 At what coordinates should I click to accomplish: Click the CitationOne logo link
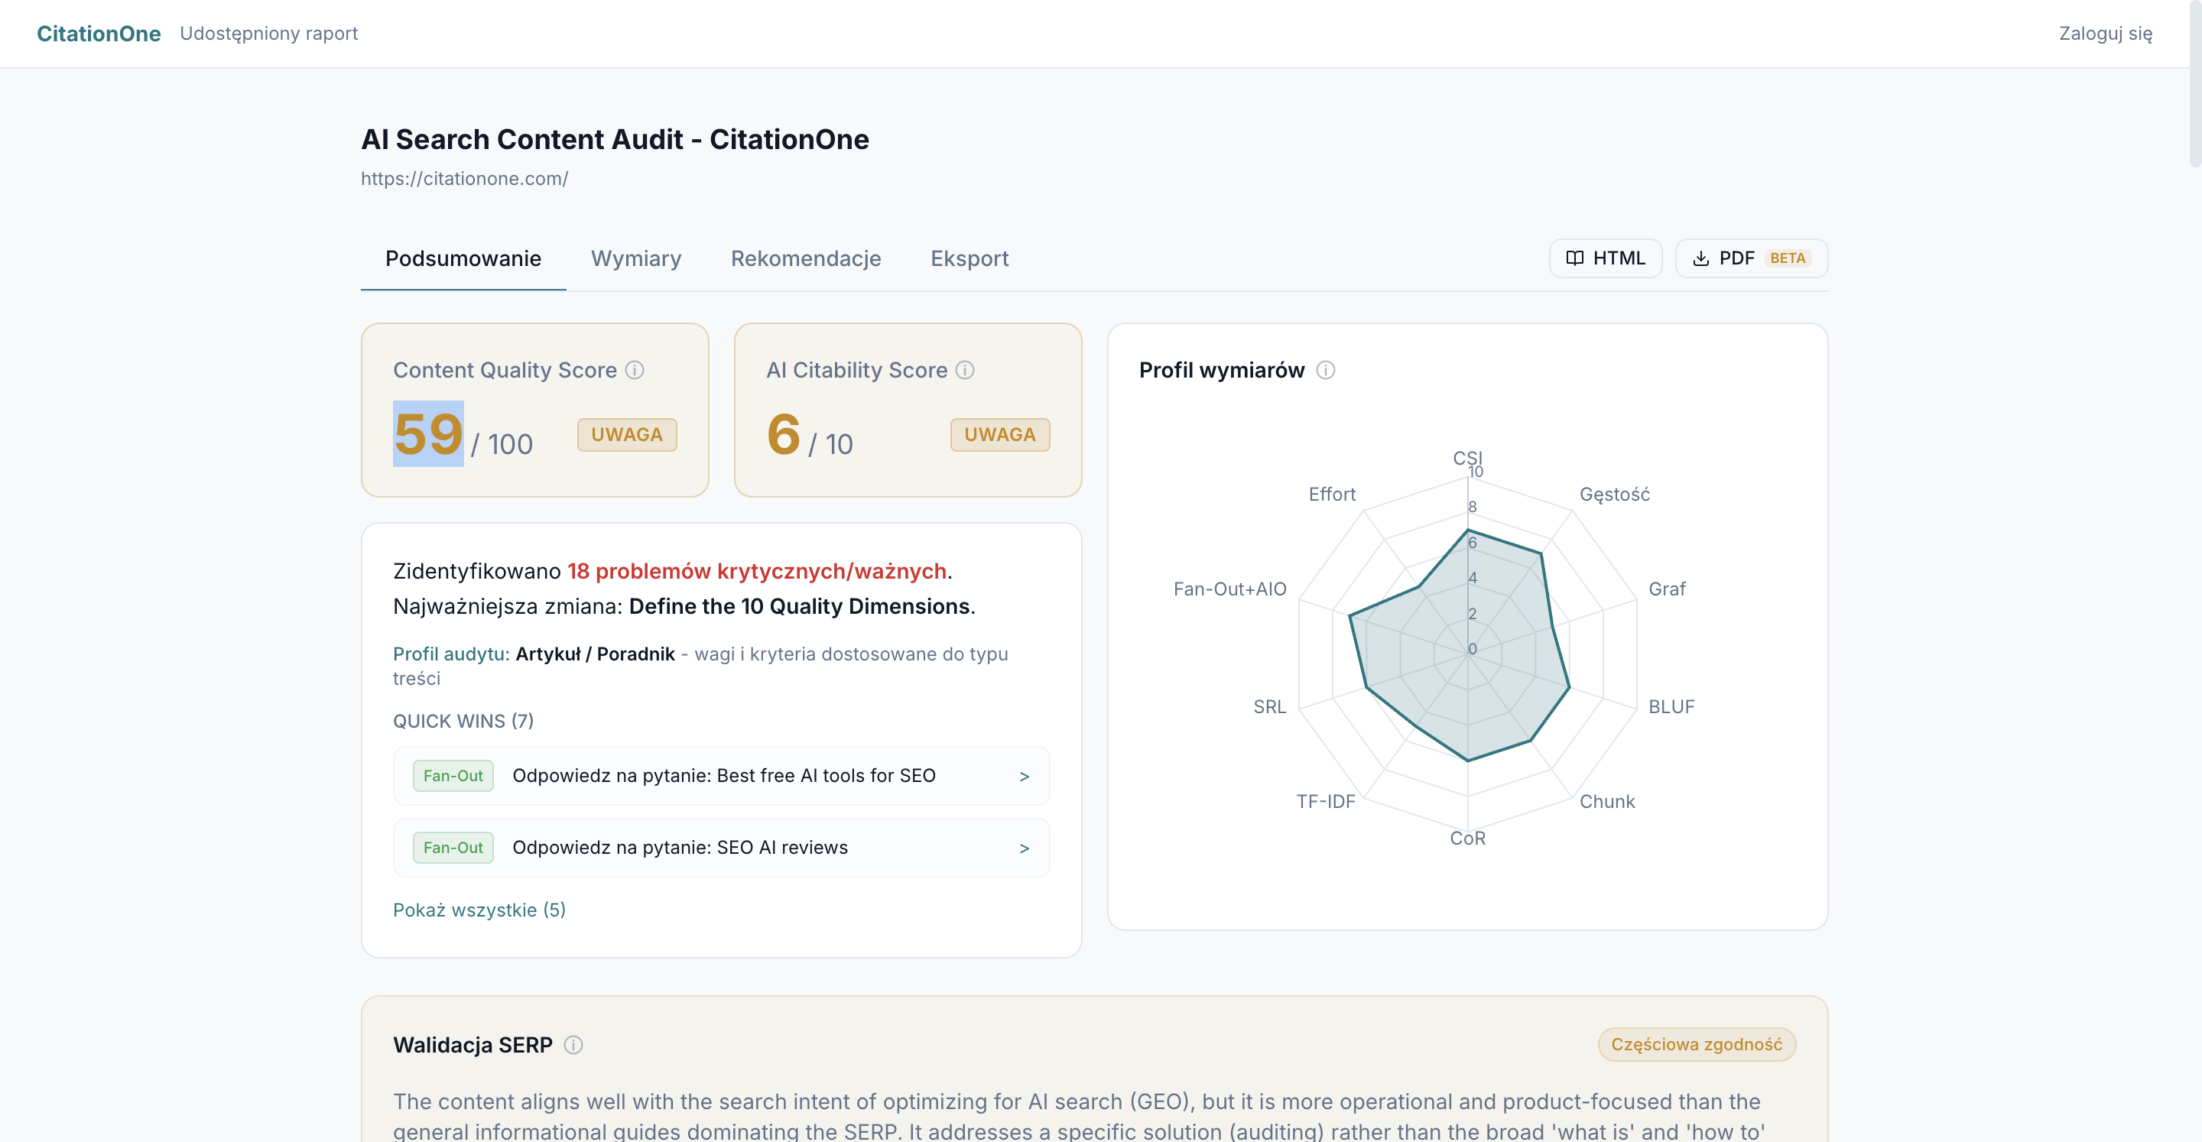pyautogui.click(x=99, y=34)
